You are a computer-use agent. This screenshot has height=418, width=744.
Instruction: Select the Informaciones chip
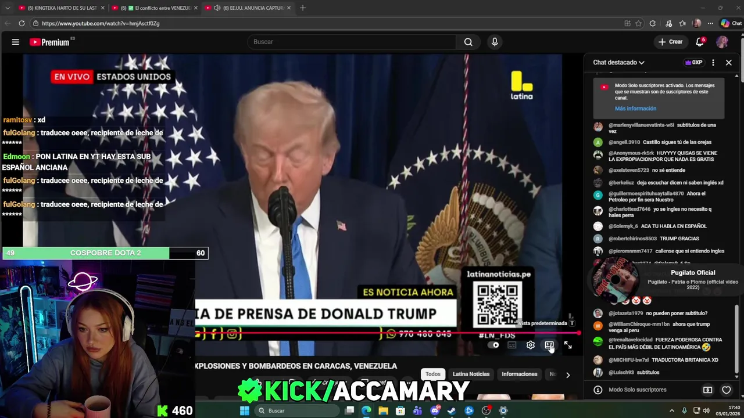[x=520, y=374]
